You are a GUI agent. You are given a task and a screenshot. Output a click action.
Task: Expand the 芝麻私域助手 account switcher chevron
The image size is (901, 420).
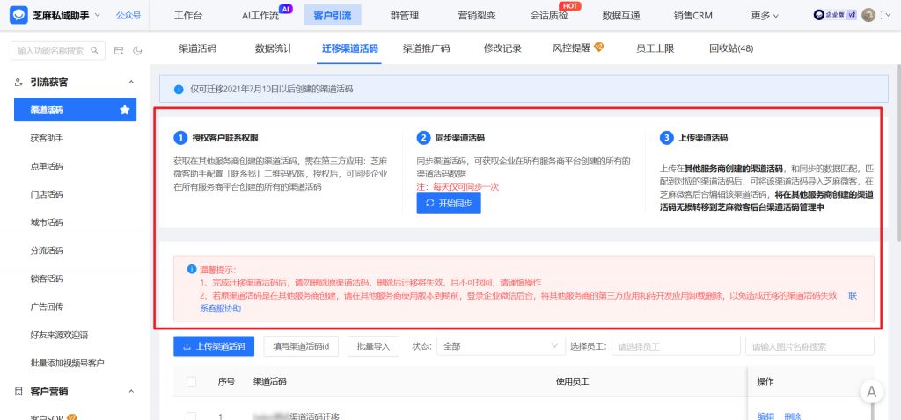pyautogui.click(x=97, y=15)
